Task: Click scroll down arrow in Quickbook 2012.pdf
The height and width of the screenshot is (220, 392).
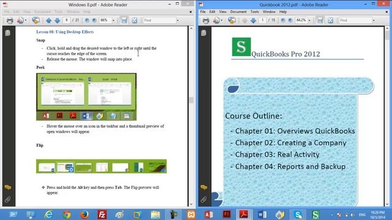Action: point(387,204)
